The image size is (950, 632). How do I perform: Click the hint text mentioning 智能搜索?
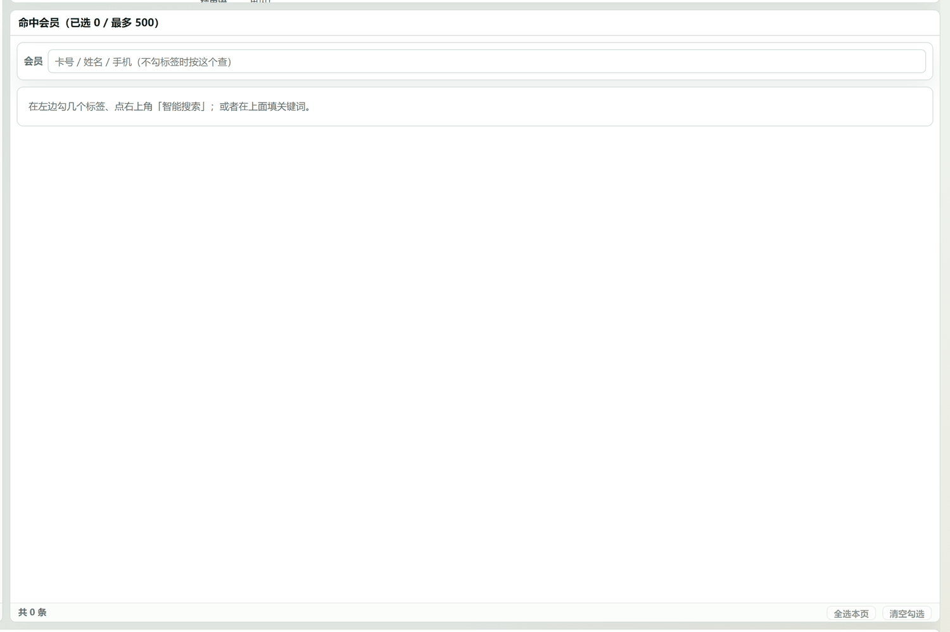(170, 106)
